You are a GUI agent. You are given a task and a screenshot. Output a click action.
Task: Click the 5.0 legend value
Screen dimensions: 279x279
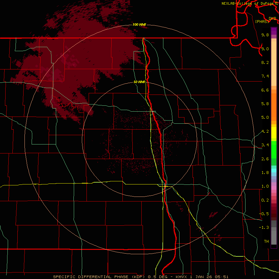265,117
